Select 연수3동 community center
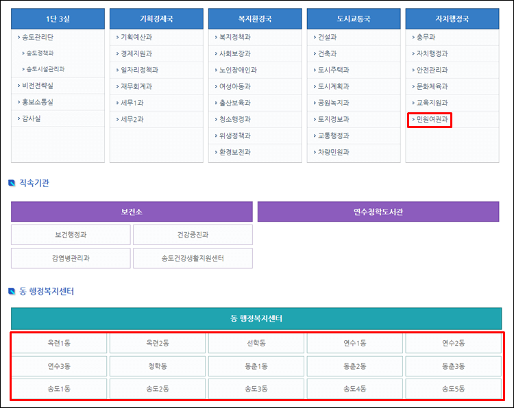 pos(59,366)
